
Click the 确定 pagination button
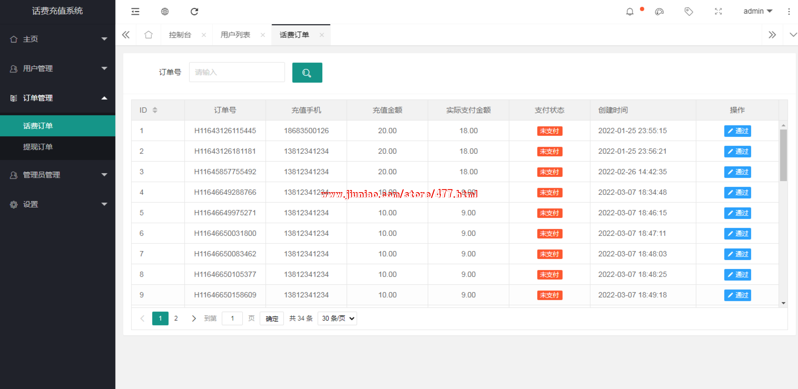271,319
